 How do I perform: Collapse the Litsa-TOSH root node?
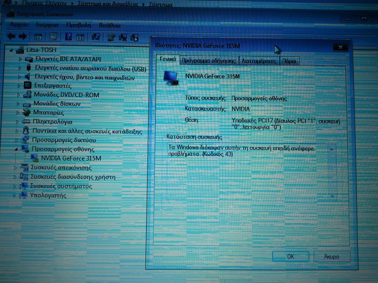[11, 50]
